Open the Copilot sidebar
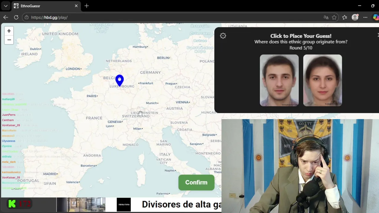 (x=375, y=17)
